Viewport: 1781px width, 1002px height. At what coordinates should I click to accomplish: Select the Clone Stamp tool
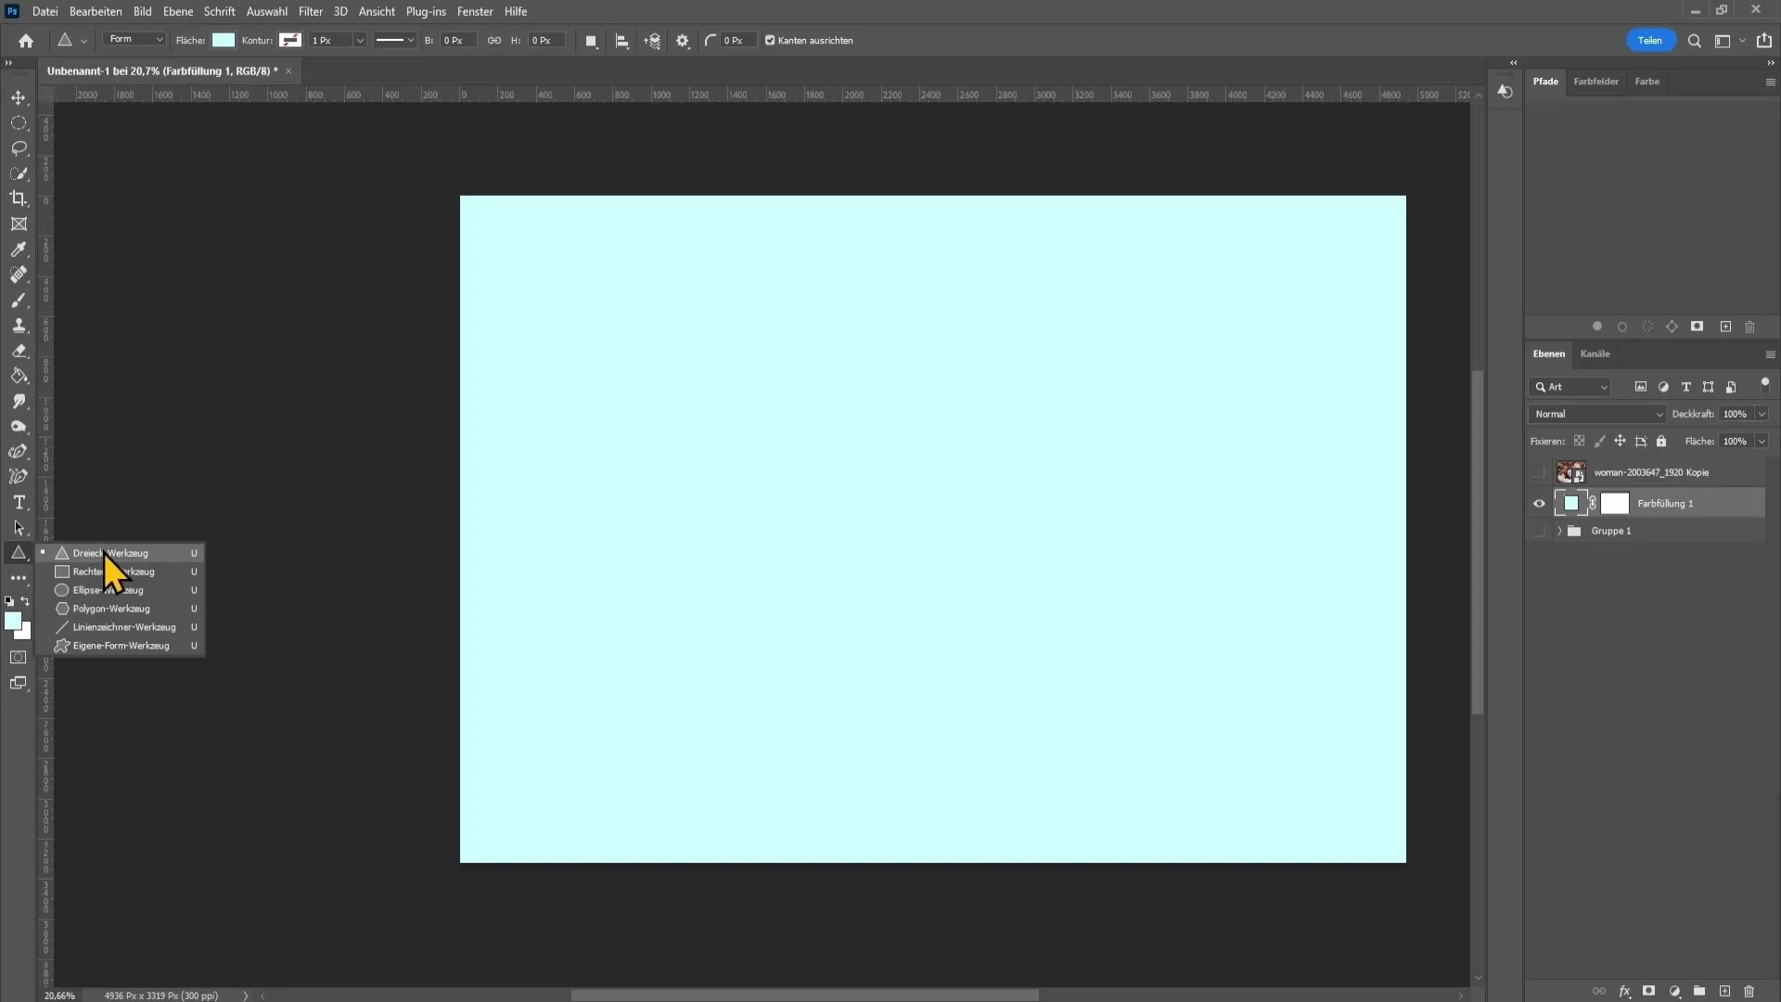pos(19,326)
